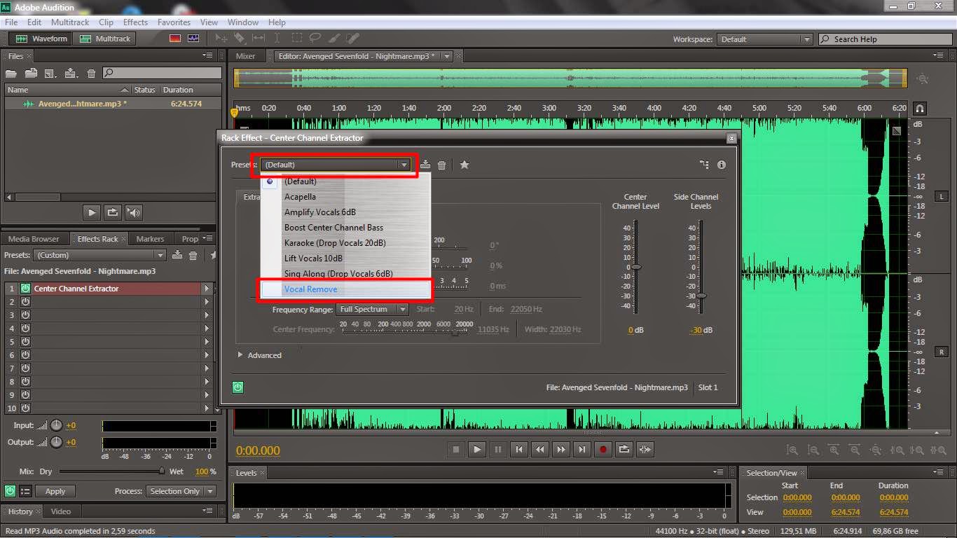The width and height of the screenshot is (957, 538).
Task: Click zoom navigator magnifier icon
Action: pos(923,79)
